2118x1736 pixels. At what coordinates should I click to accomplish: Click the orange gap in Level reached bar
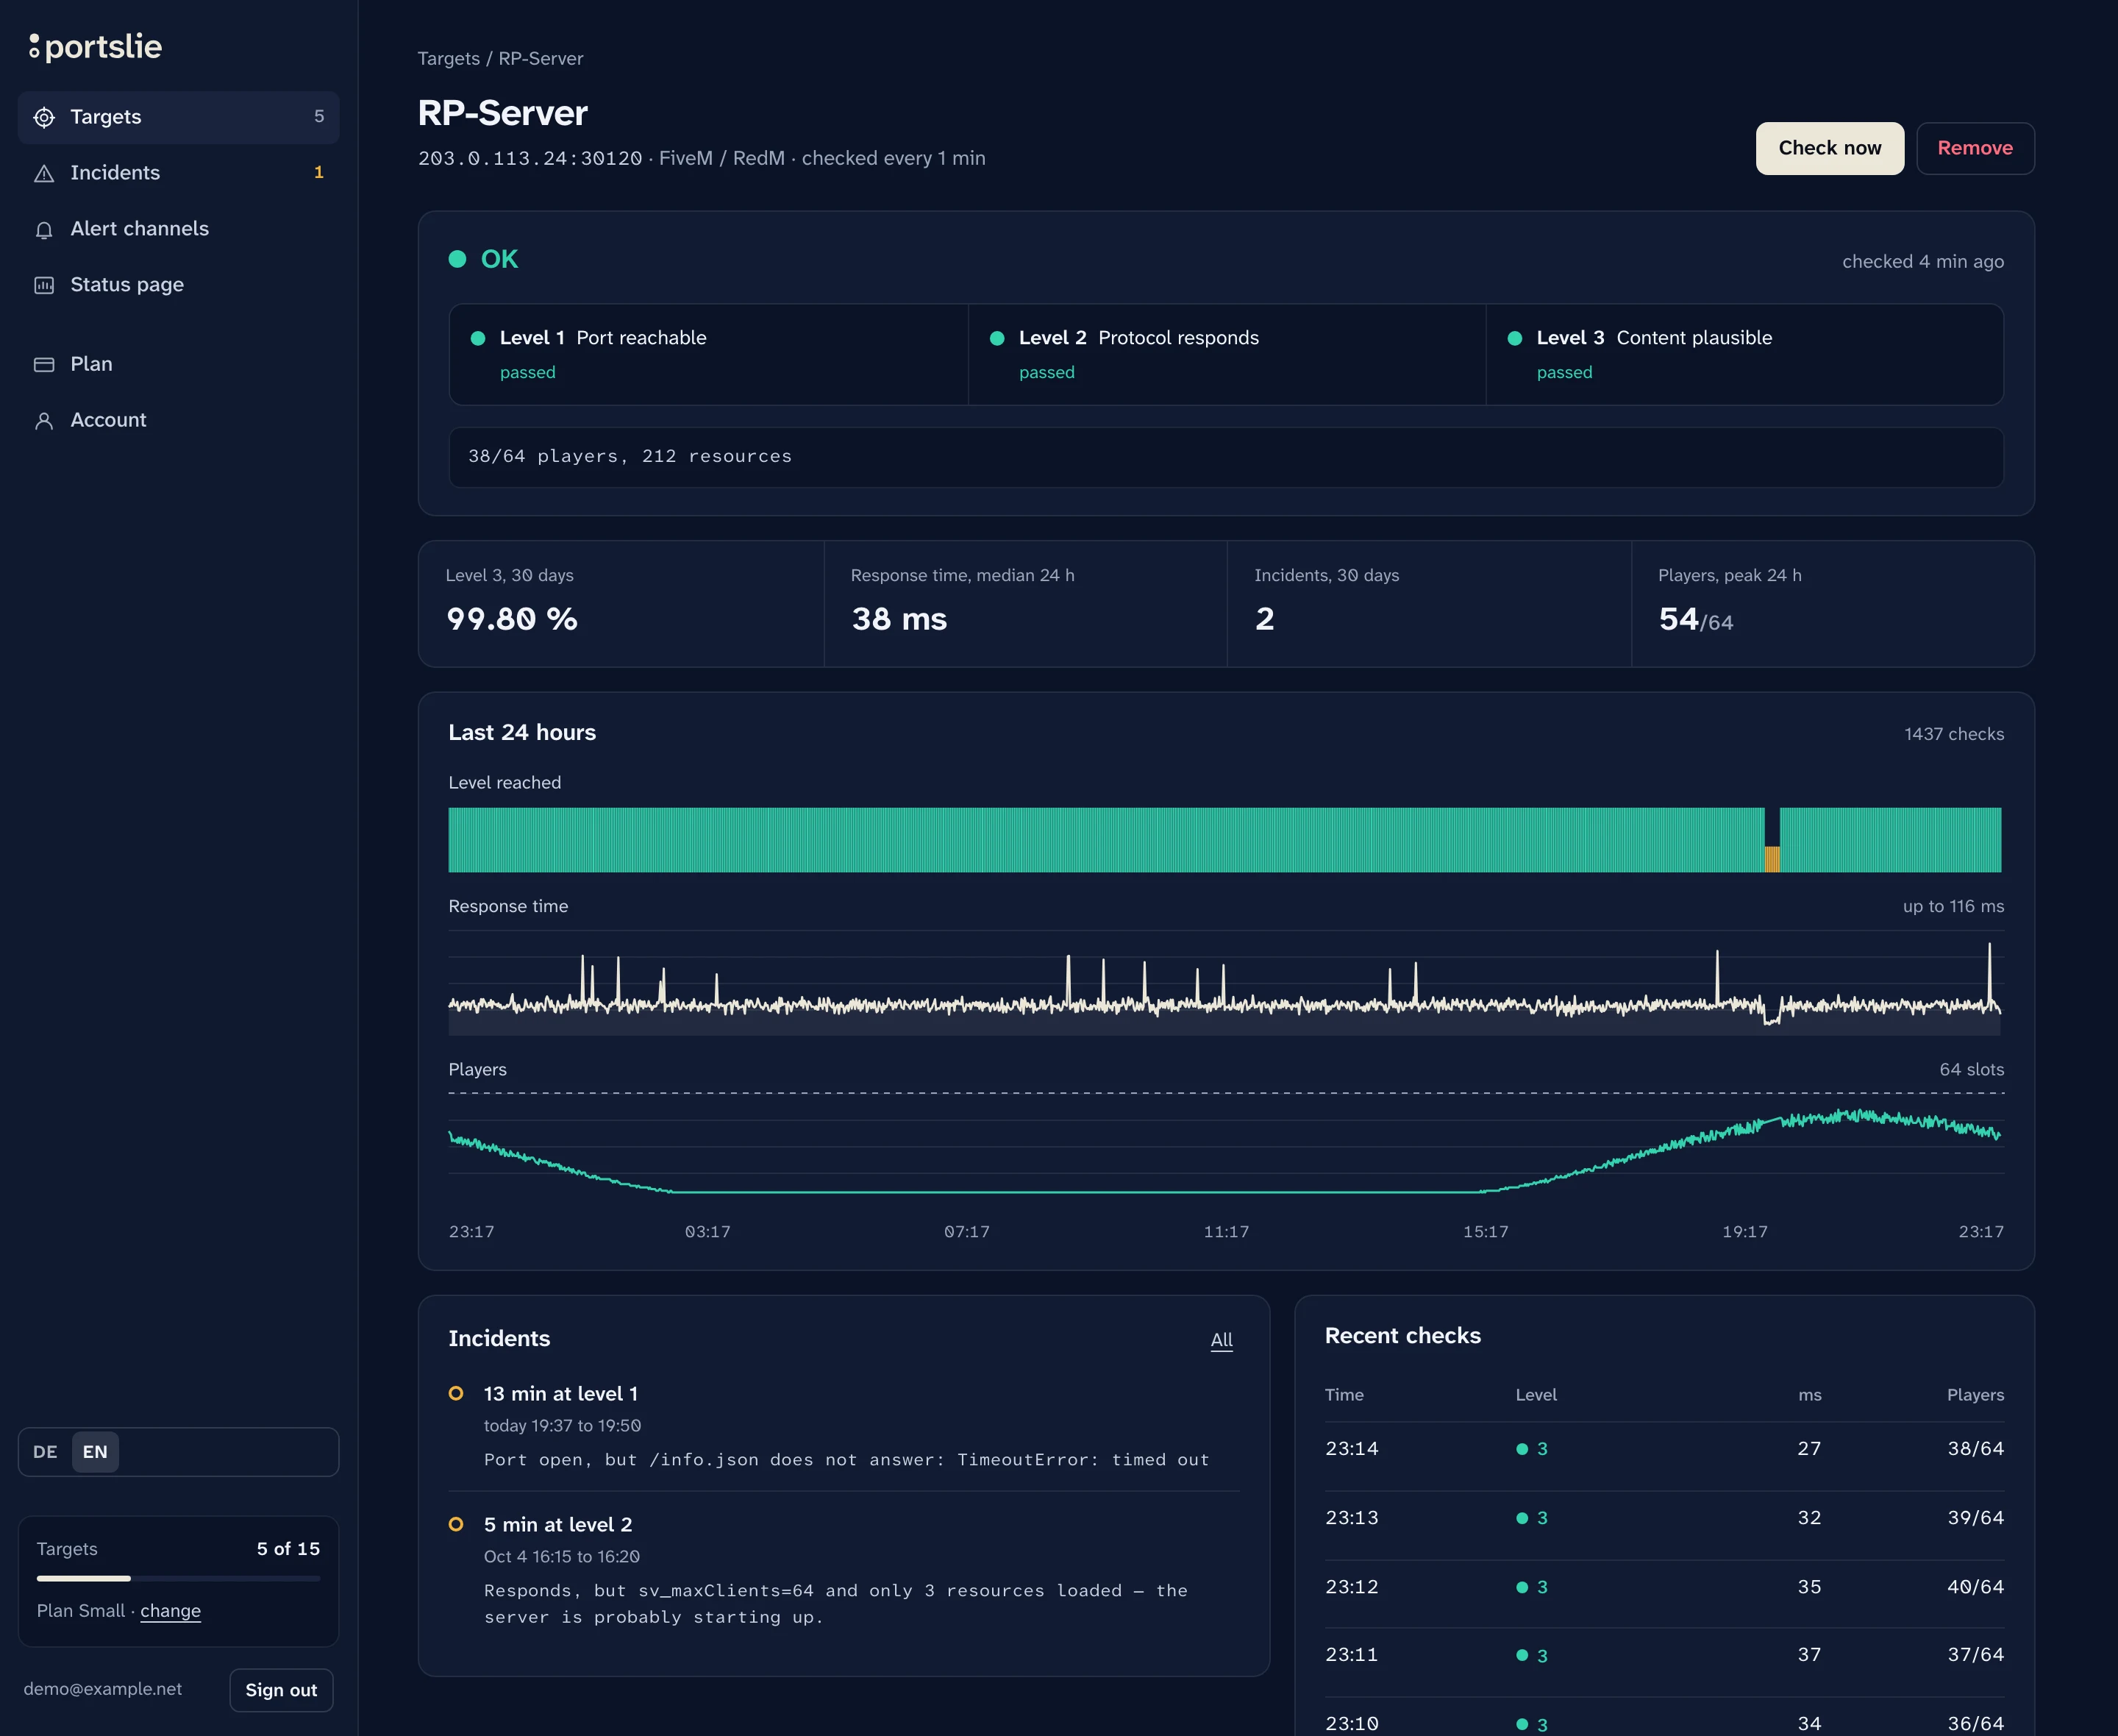1771,859
